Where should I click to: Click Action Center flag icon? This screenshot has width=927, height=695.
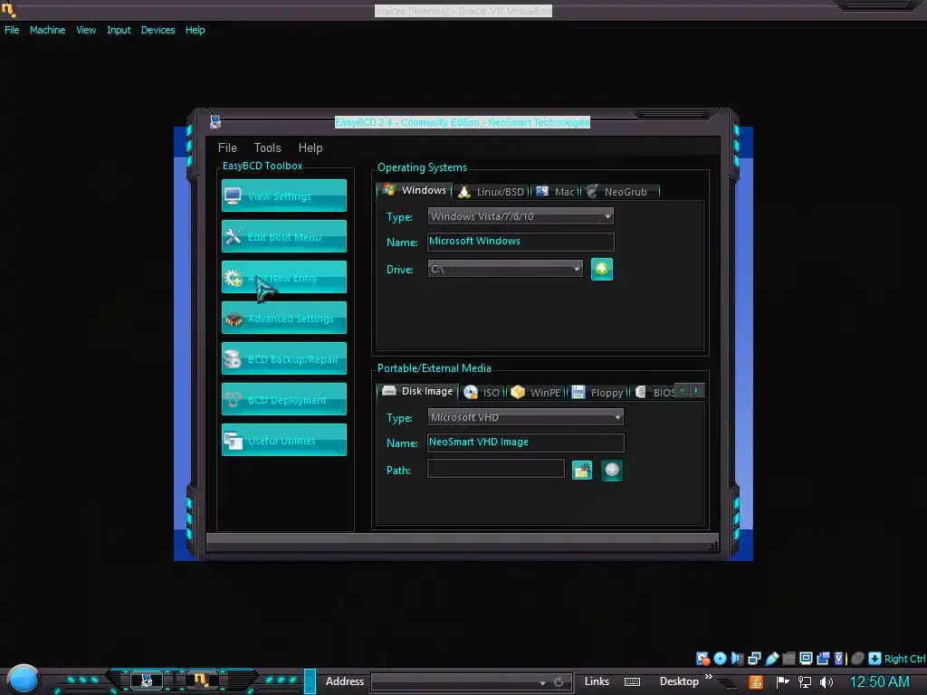[782, 682]
